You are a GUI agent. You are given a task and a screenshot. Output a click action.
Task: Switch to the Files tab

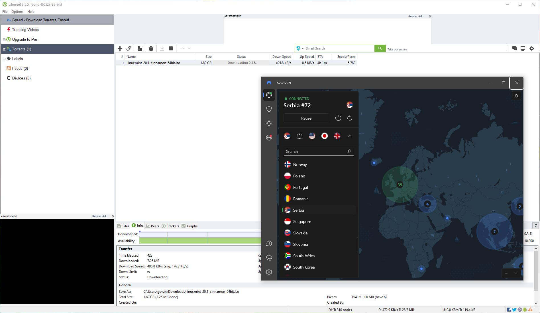click(123, 226)
